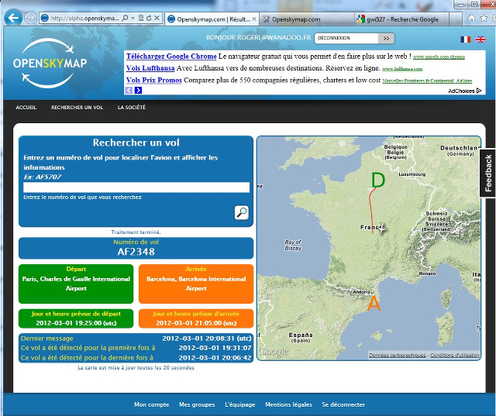Click the magnifying glass search flight button

241,212
